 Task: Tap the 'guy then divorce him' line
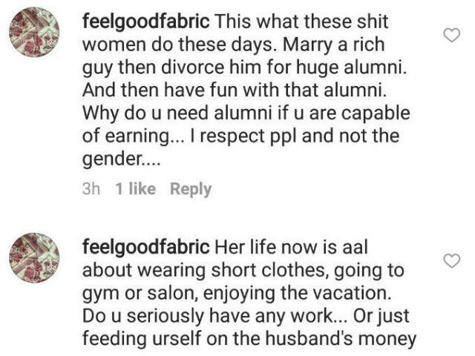tap(244, 67)
